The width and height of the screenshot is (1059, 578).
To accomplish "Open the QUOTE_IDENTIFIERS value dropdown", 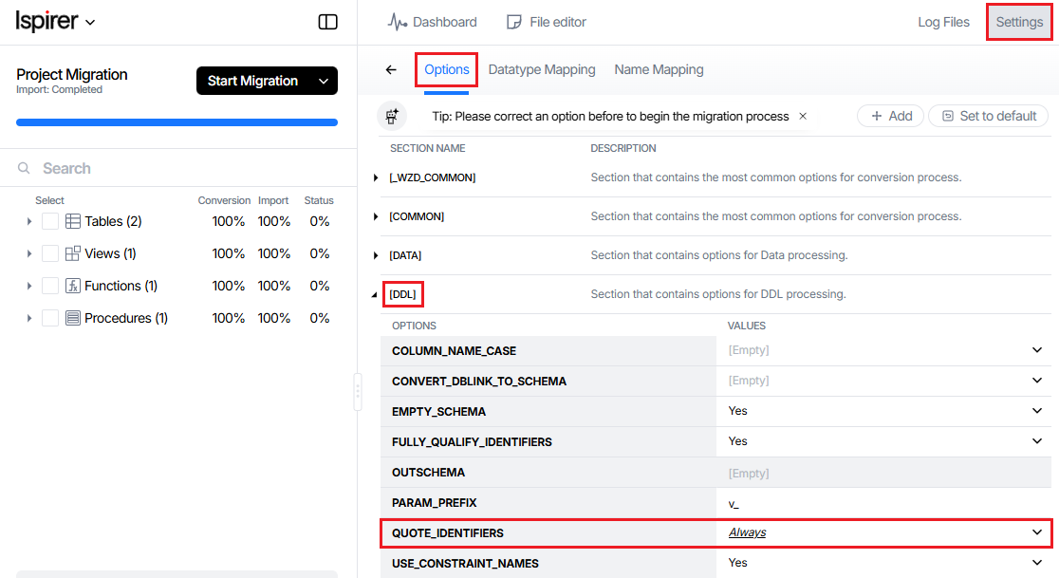I will point(1037,532).
